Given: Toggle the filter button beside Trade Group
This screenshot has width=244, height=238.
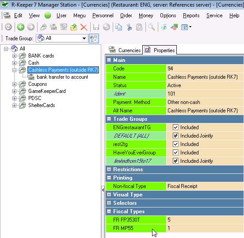Looking at the screenshot, I should [94, 38].
